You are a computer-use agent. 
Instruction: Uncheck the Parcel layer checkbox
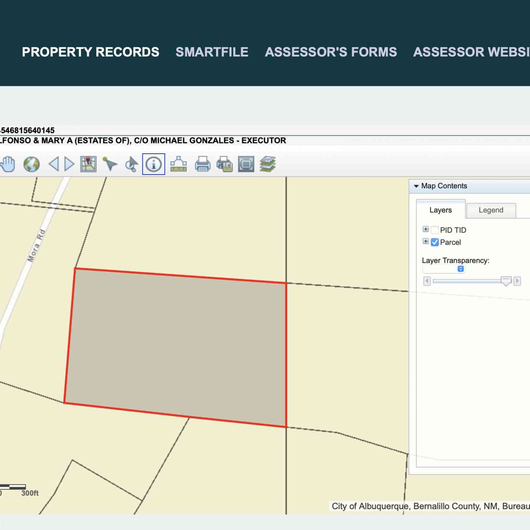[x=435, y=242]
